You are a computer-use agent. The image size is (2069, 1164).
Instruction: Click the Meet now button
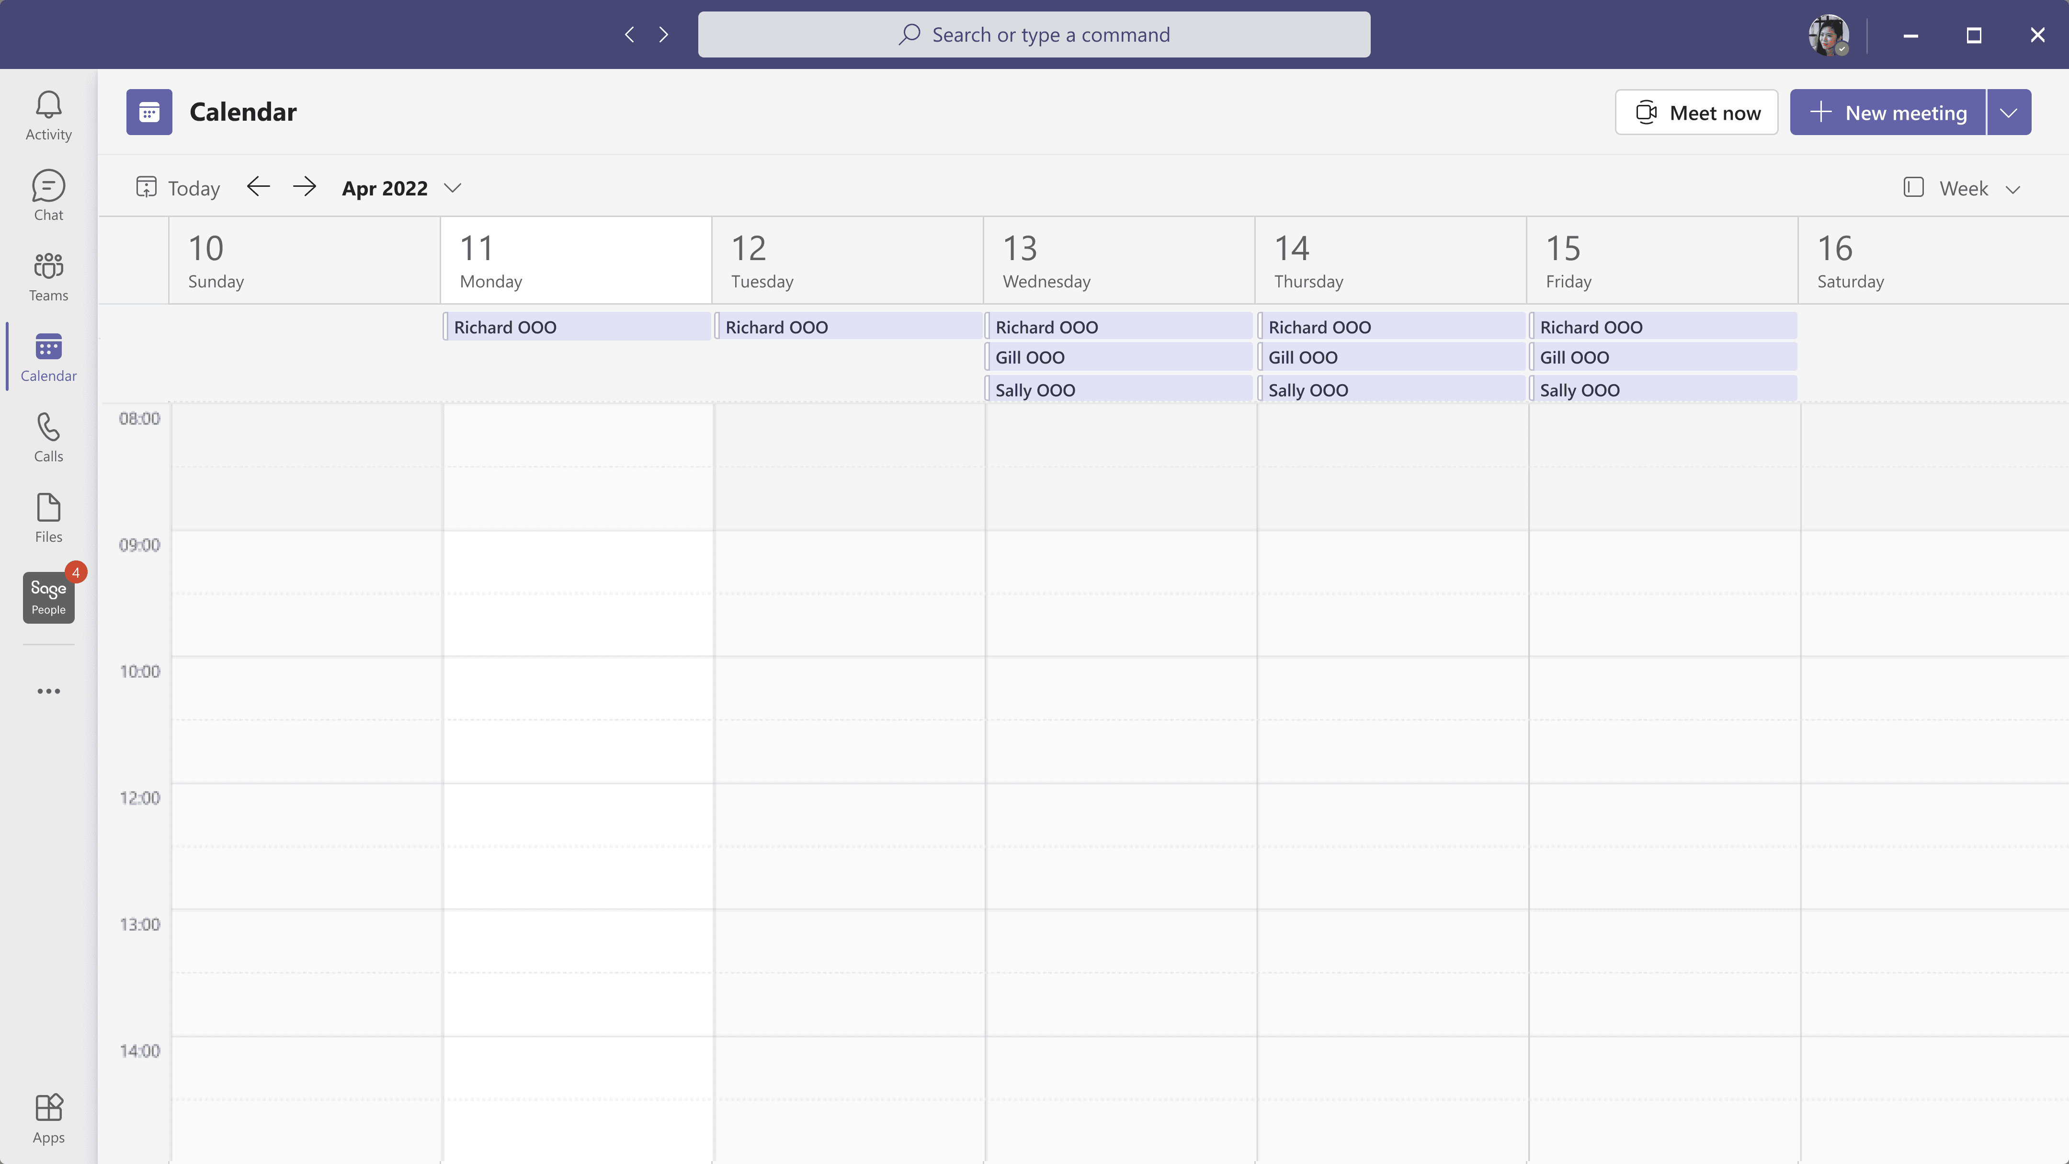[x=1696, y=113]
